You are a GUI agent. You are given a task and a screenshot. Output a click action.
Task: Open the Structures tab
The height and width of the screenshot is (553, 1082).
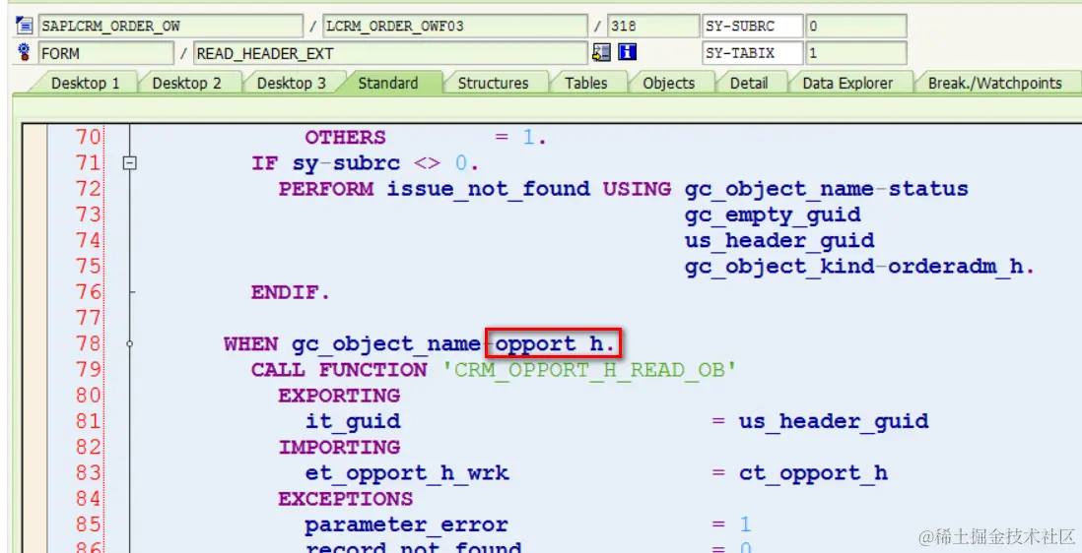tap(493, 84)
